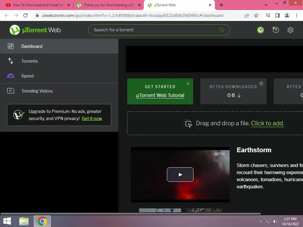The image size is (303, 227).
Task: Open a new browser tab
Action: coord(221,5)
